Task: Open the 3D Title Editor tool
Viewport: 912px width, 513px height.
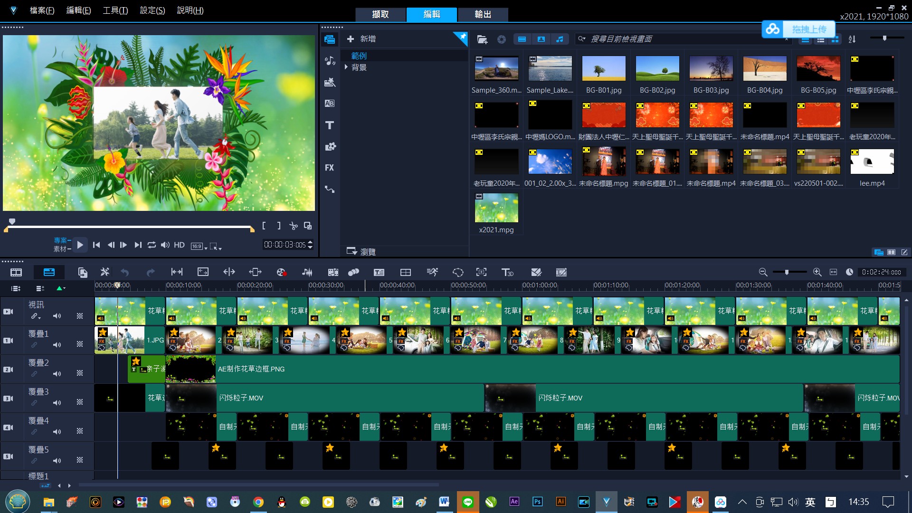Action: pos(508,272)
